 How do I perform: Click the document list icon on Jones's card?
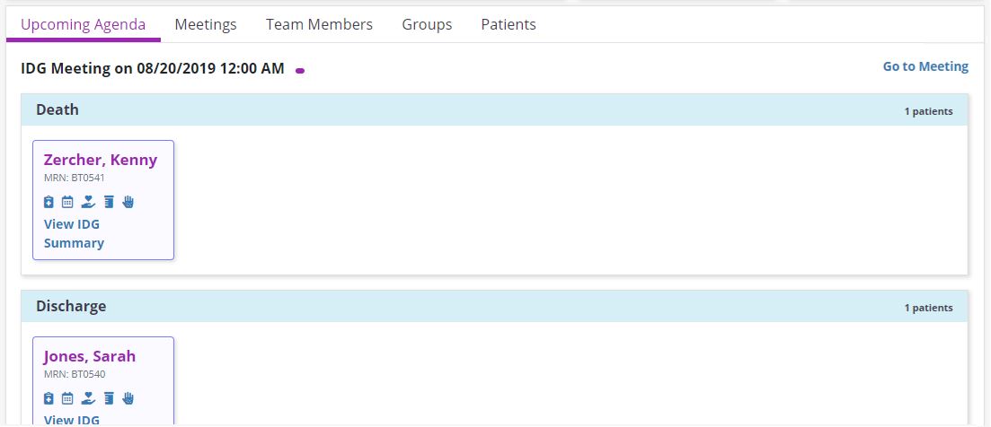pyautogui.click(x=109, y=398)
